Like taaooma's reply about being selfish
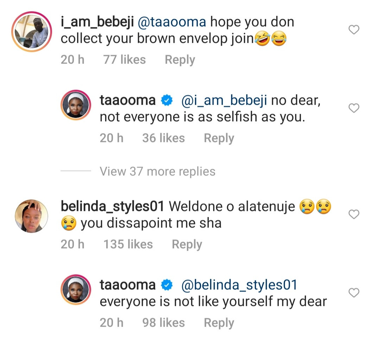This screenshot has width=380, height=347. tap(354, 108)
